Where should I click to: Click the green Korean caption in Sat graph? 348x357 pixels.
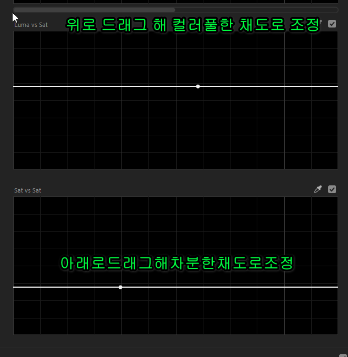click(x=178, y=262)
